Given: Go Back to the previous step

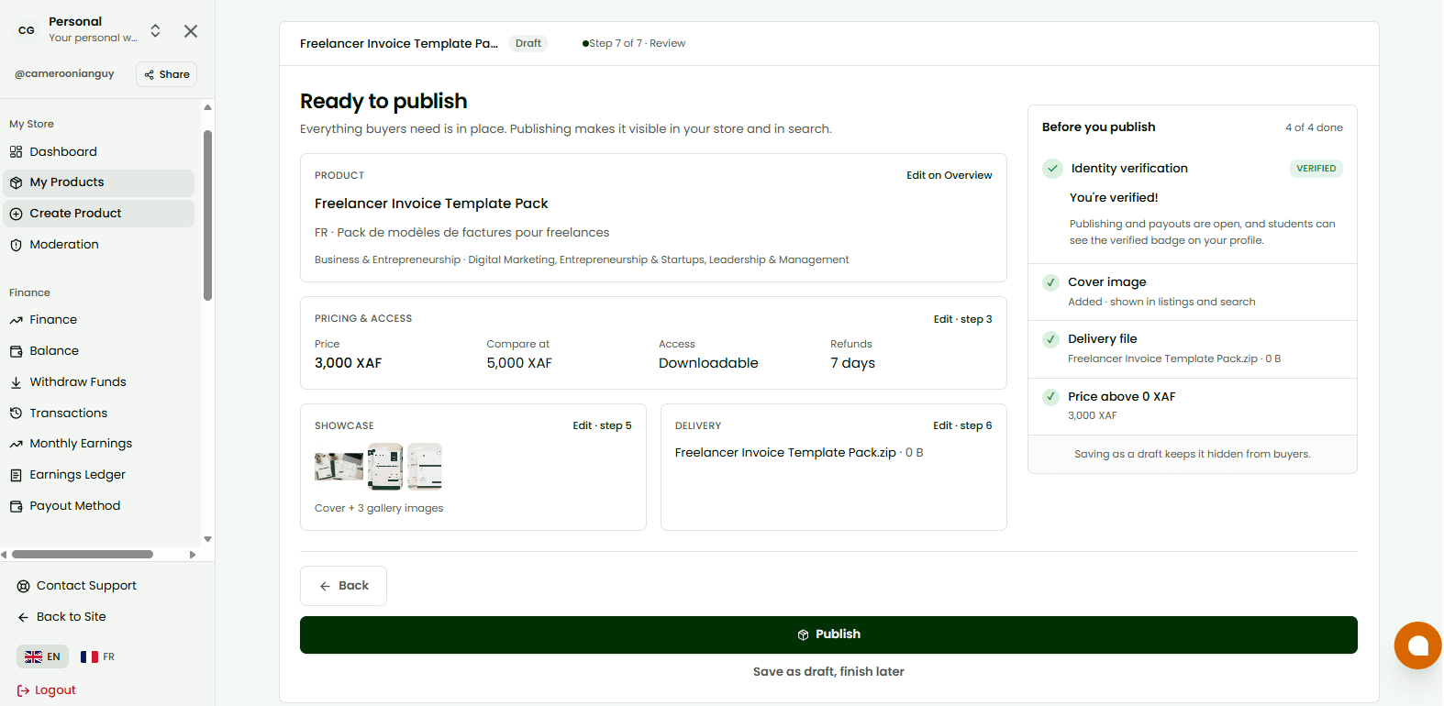Looking at the screenshot, I should coord(343,586).
